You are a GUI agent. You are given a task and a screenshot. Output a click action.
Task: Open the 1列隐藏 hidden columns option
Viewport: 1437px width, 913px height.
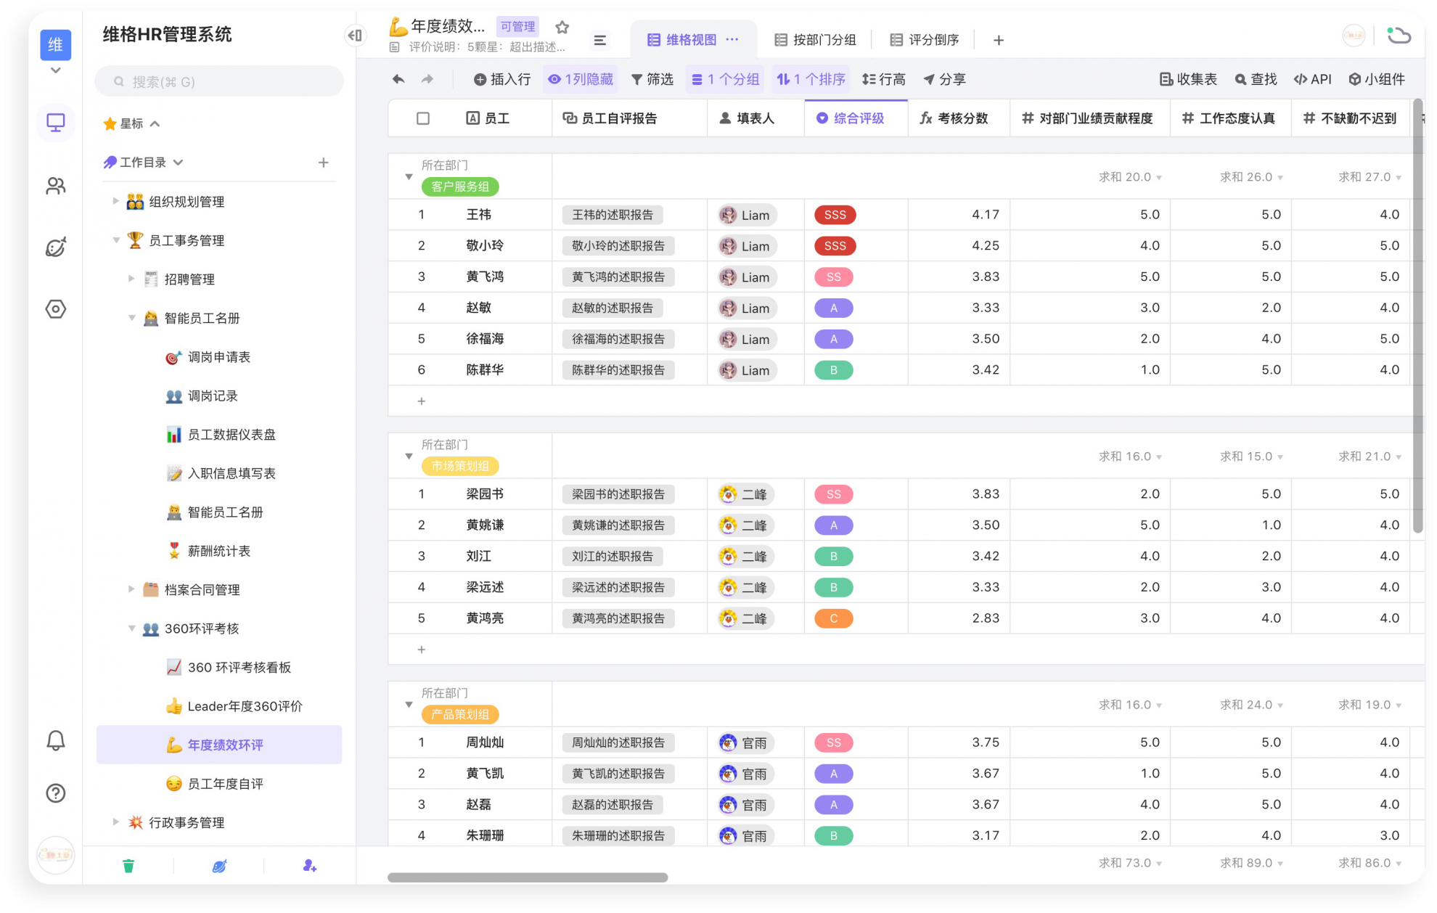(x=581, y=79)
